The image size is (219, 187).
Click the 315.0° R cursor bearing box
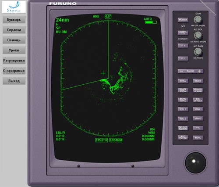[x=102, y=140]
